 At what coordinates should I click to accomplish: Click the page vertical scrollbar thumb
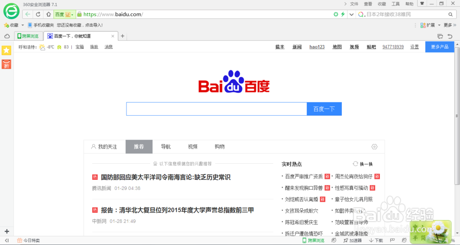(457, 116)
